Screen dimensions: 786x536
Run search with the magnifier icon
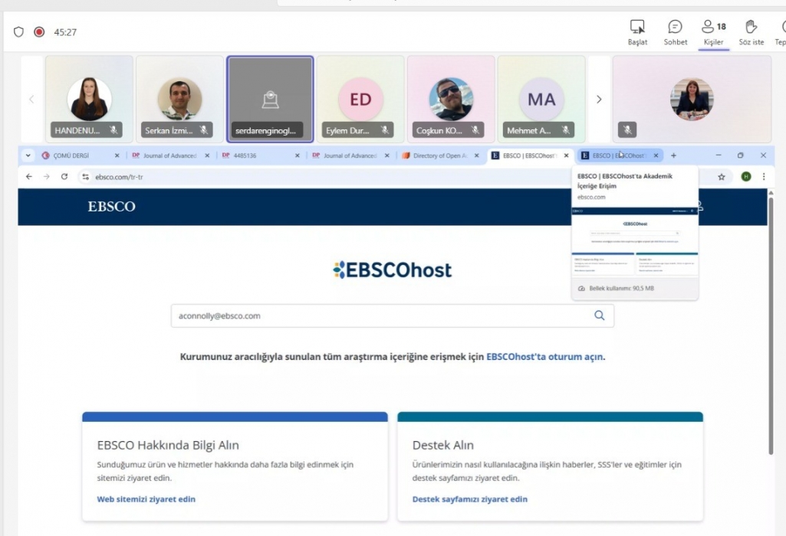(x=600, y=315)
